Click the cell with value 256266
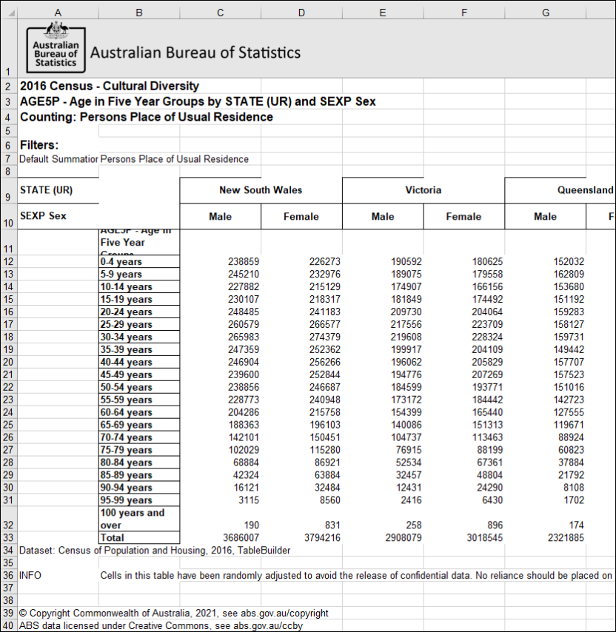This screenshot has height=632, width=616. coord(301,362)
